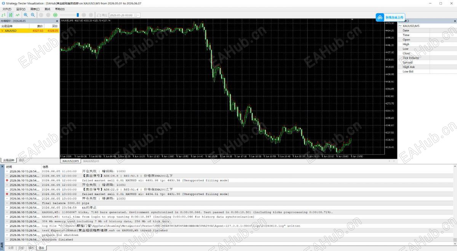Image resolution: width=457 pixels, height=251 pixels.
Task: Switch chart to line display
Action: (x=18, y=15)
